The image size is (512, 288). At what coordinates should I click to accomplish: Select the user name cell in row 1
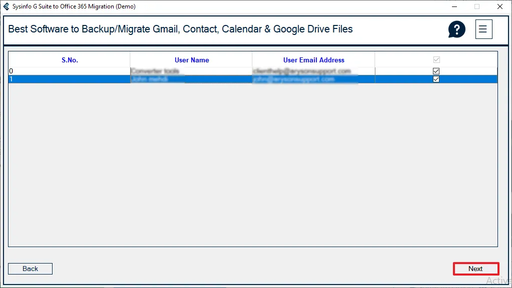pos(191,79)
